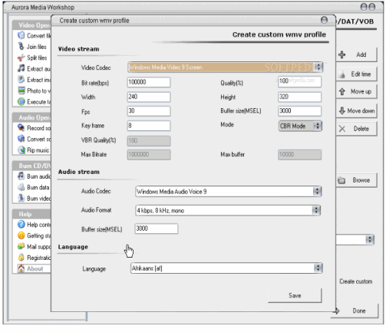This screenshot has height=332, width=386.
Task: Click the Convert sound icon
Action: coord(21,139)
